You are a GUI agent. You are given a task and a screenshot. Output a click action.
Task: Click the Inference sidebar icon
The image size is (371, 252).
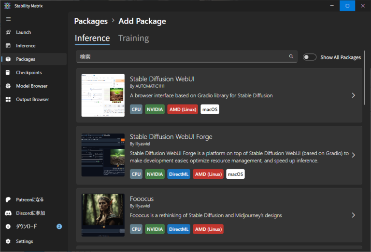pos(8,46)
